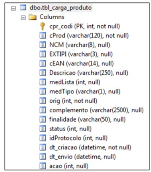Click the column icon beside Descricao
151x172 pixels.
coord(42,73)
